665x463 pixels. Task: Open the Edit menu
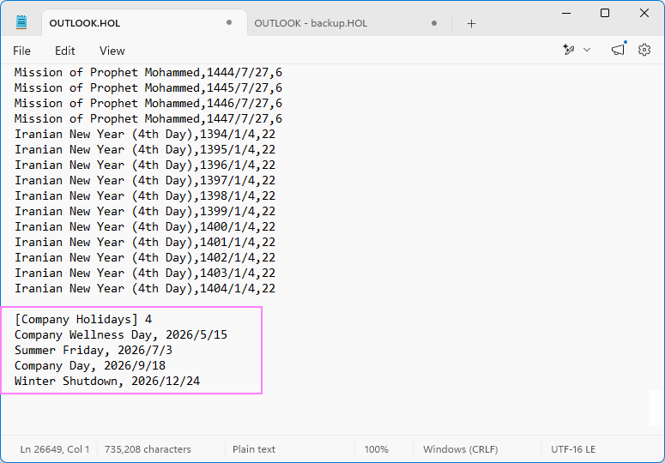coord(65,51)
